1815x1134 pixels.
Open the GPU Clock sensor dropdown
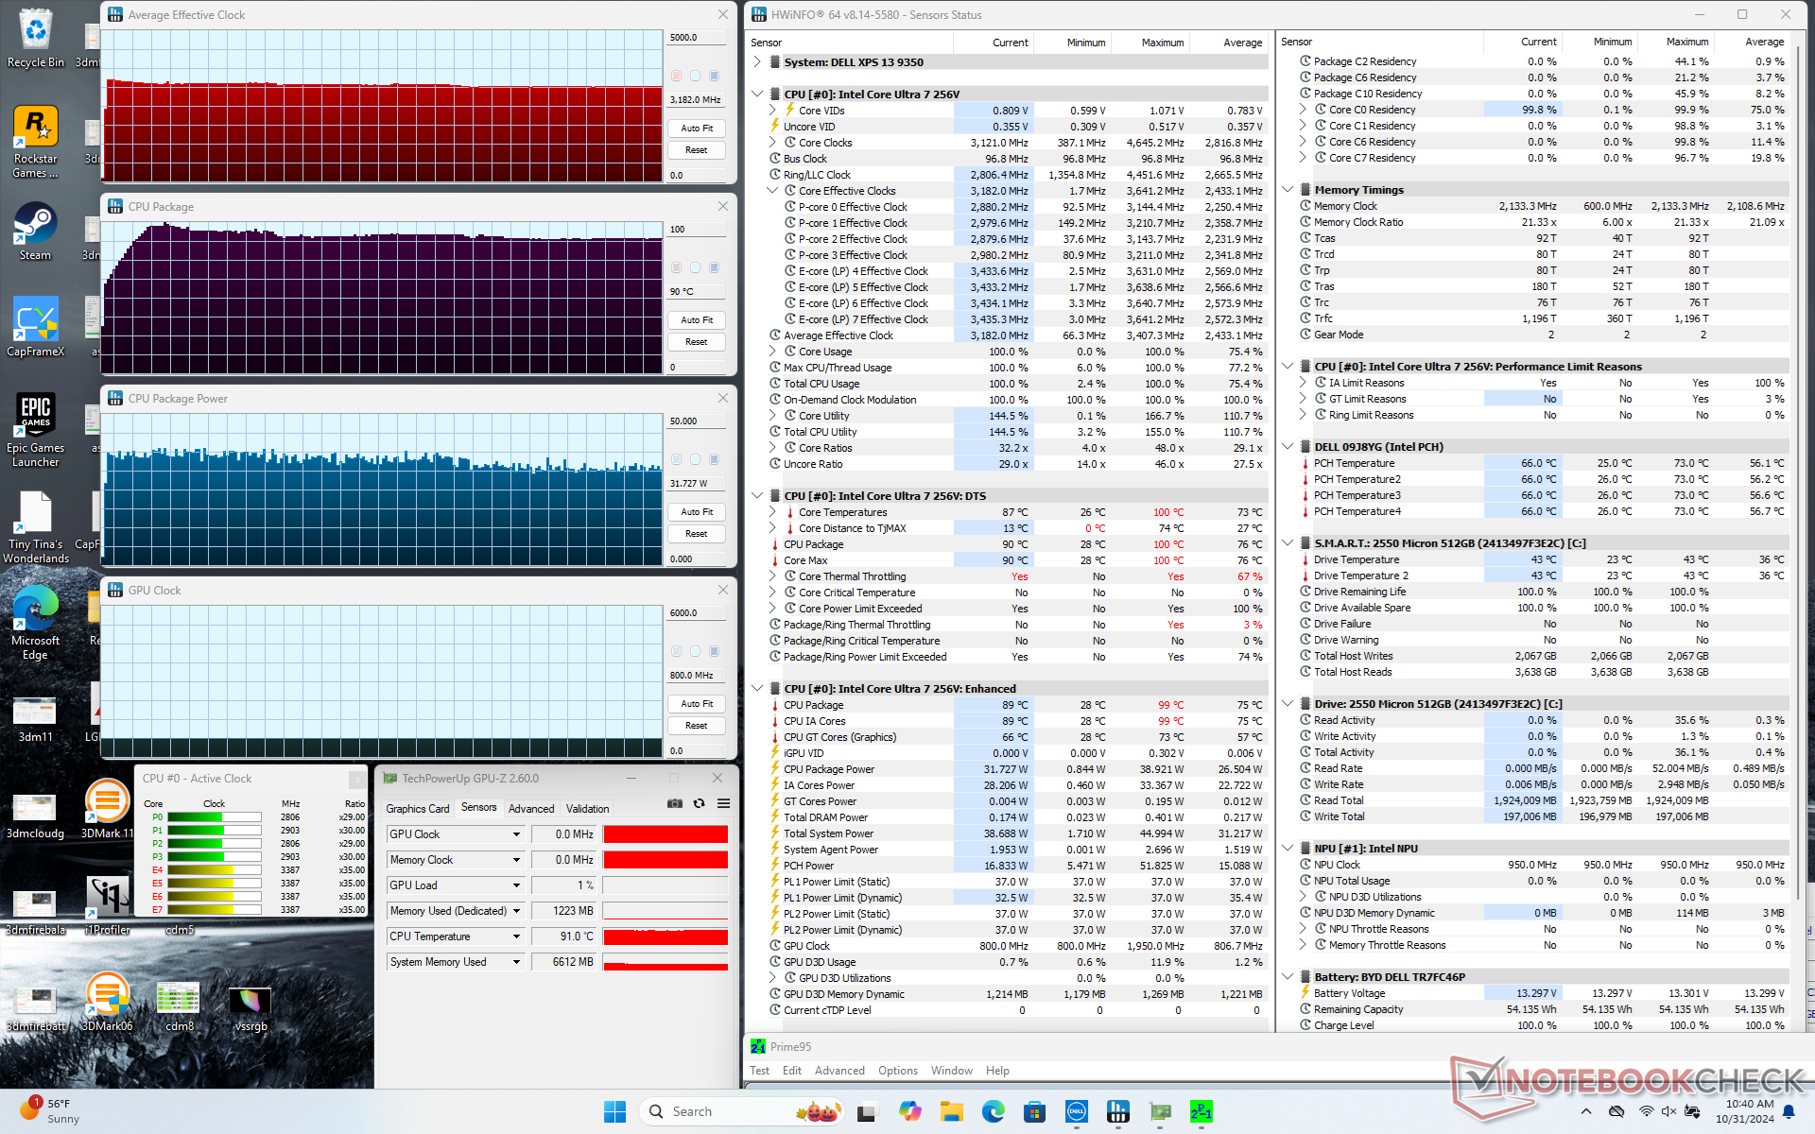(x=516, y=834)
